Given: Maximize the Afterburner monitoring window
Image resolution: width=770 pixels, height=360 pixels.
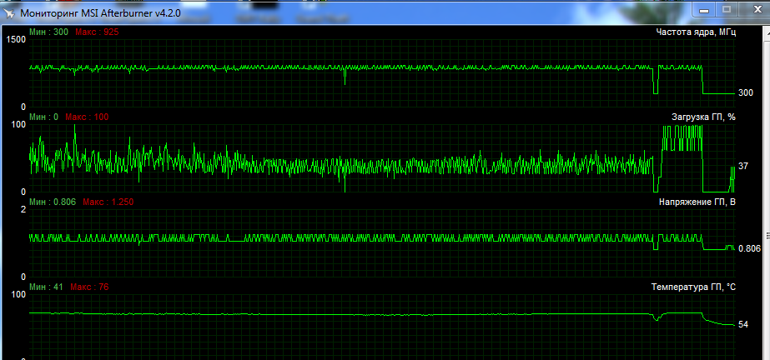Looking at the screenshot, I should pyautogui.click(x=727, y=9).
